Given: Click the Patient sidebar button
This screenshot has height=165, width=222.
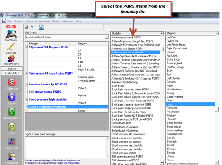Looking at the screenshot, I should pyautogui.click(x=12, y=69).
